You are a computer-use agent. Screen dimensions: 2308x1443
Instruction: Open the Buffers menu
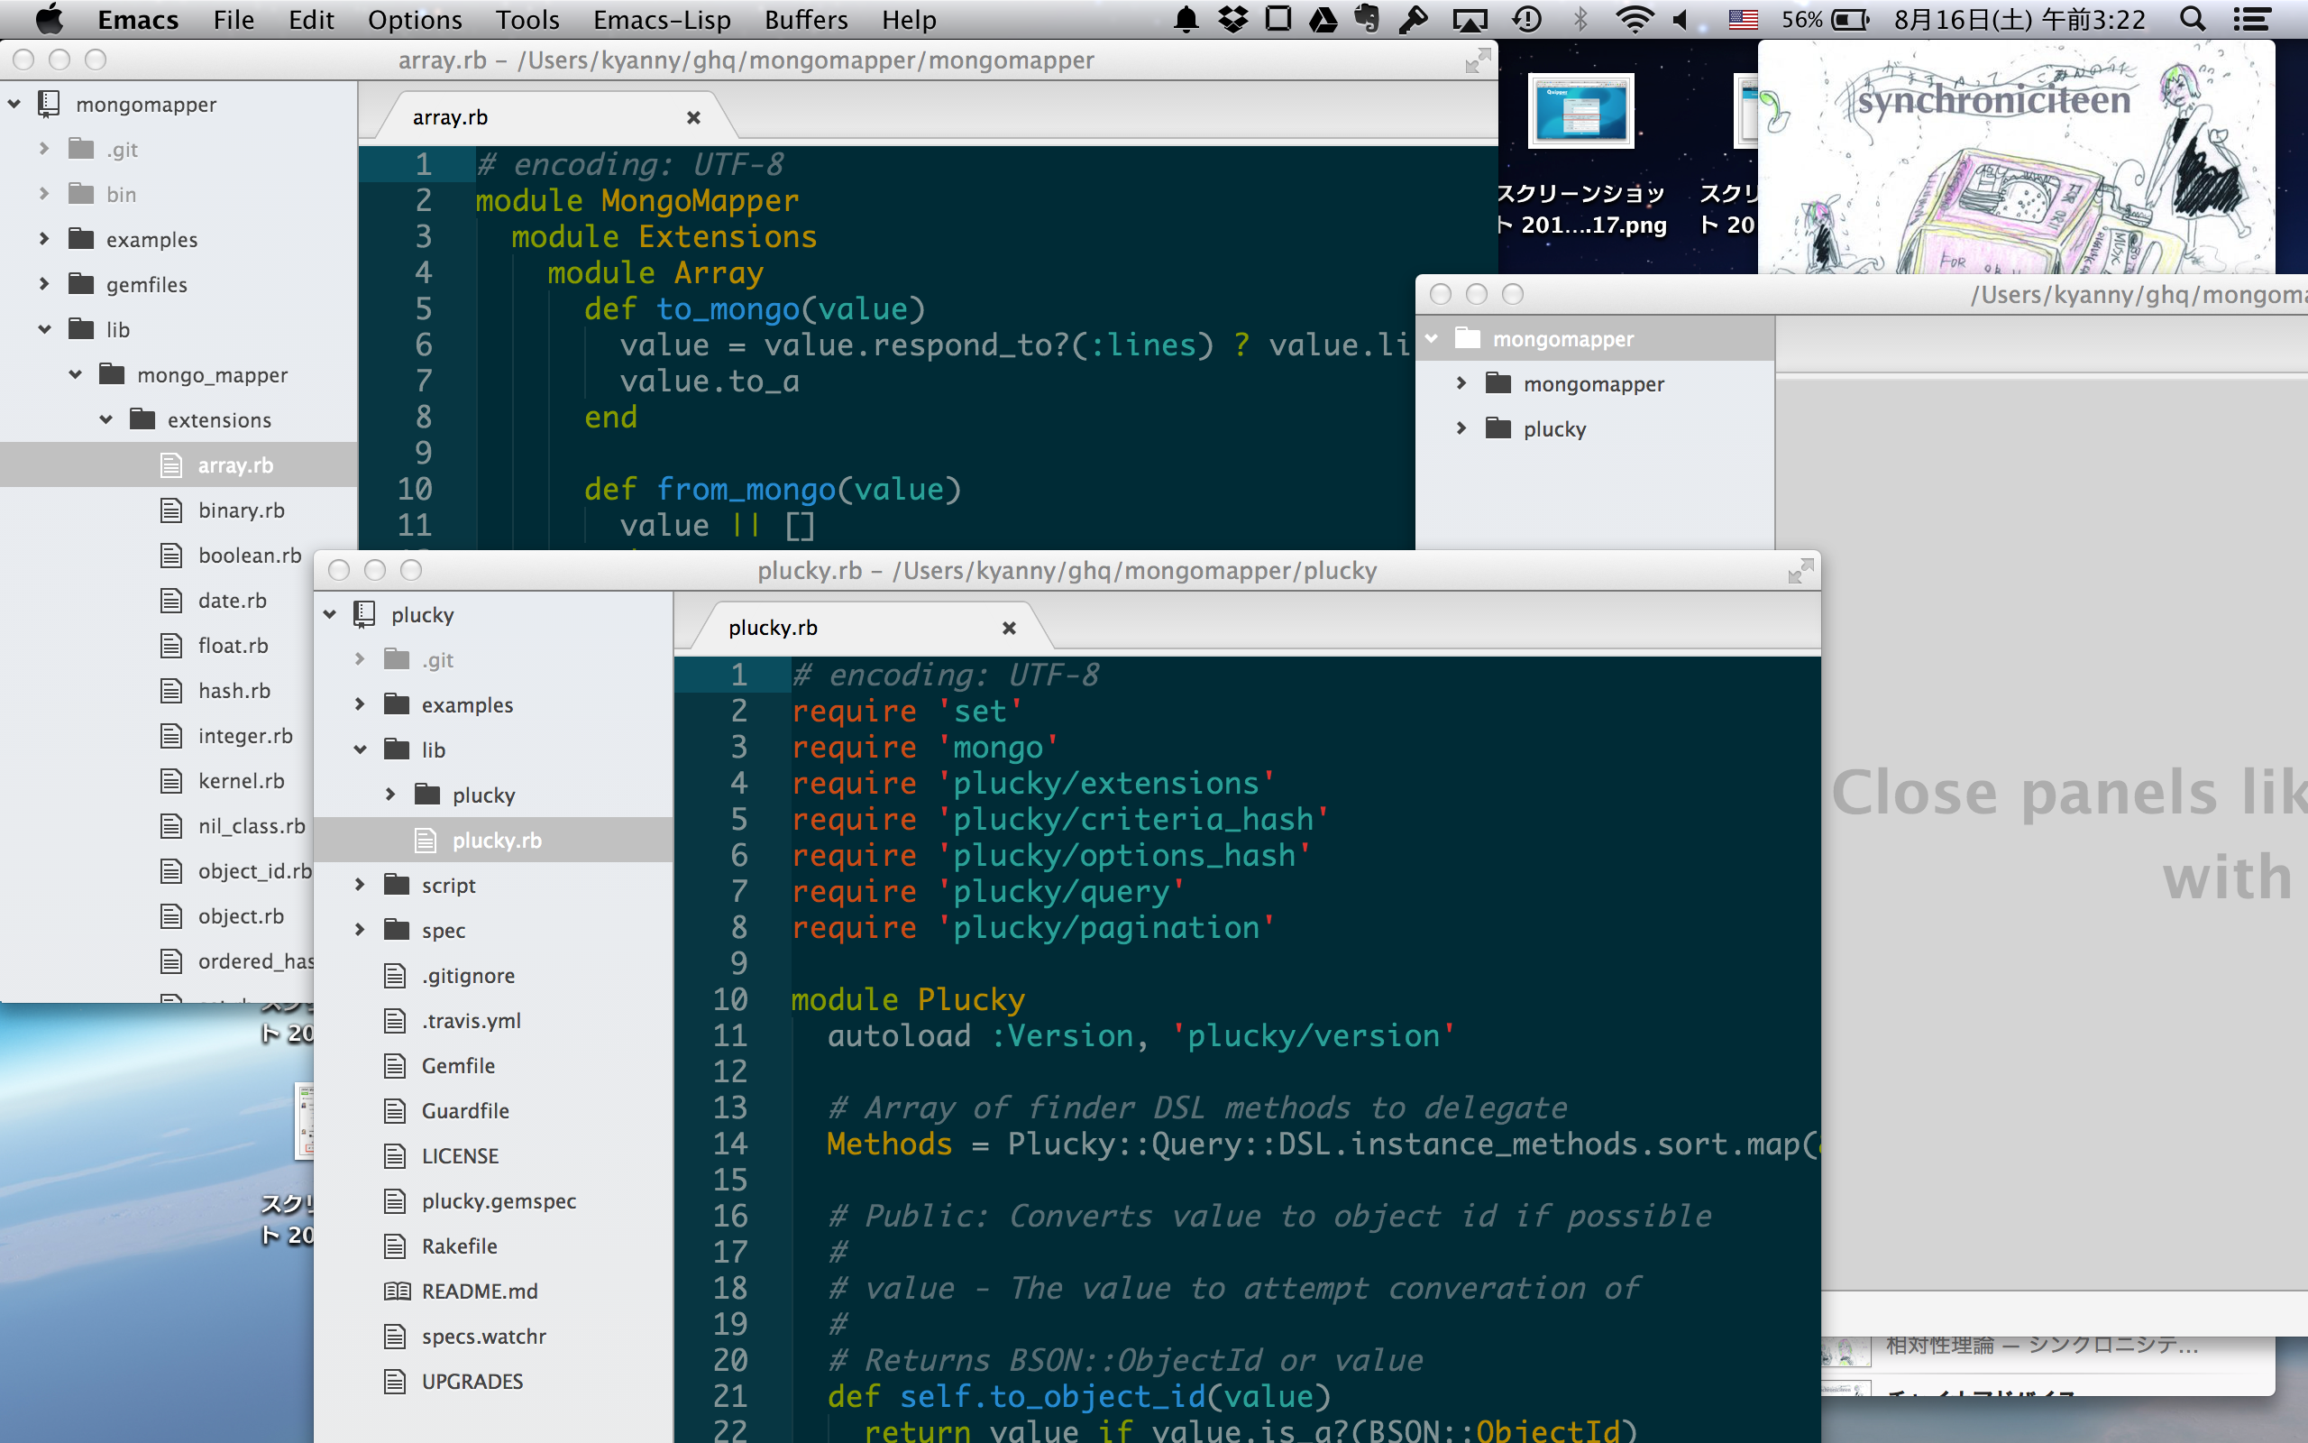(806, 19)
